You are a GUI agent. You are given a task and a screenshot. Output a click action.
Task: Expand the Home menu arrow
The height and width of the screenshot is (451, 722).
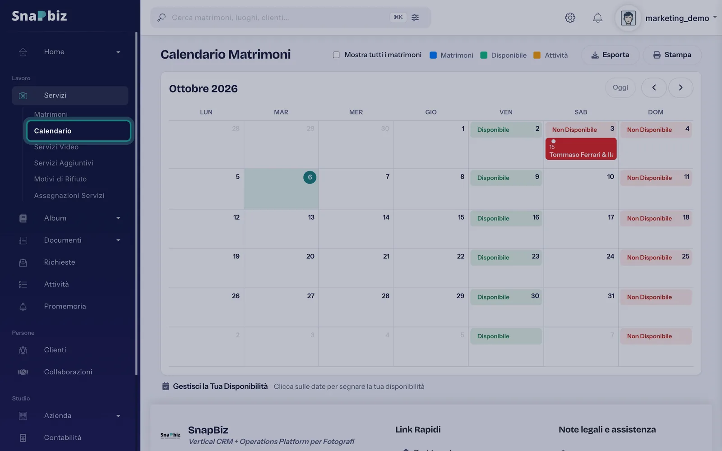tap(118, 52)
